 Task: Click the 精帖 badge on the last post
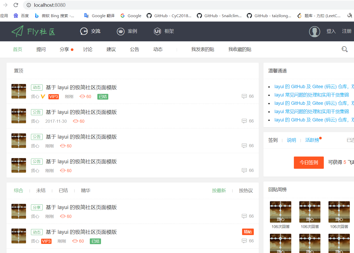248,232
